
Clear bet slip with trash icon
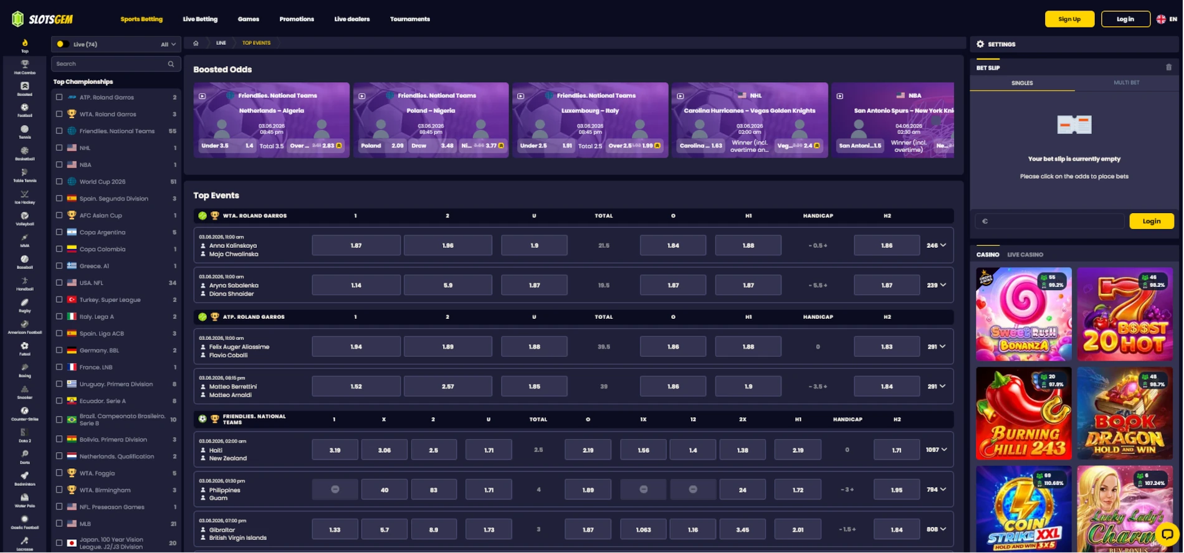(x=1169, y=67)
